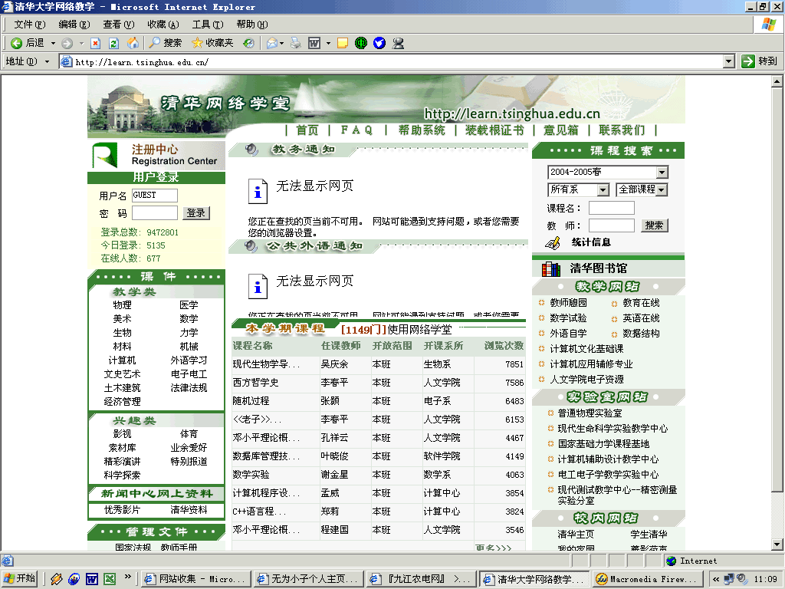Viewport: 785px width, 589px height.
Task: Click the library books icon
Action: [551, 269]
